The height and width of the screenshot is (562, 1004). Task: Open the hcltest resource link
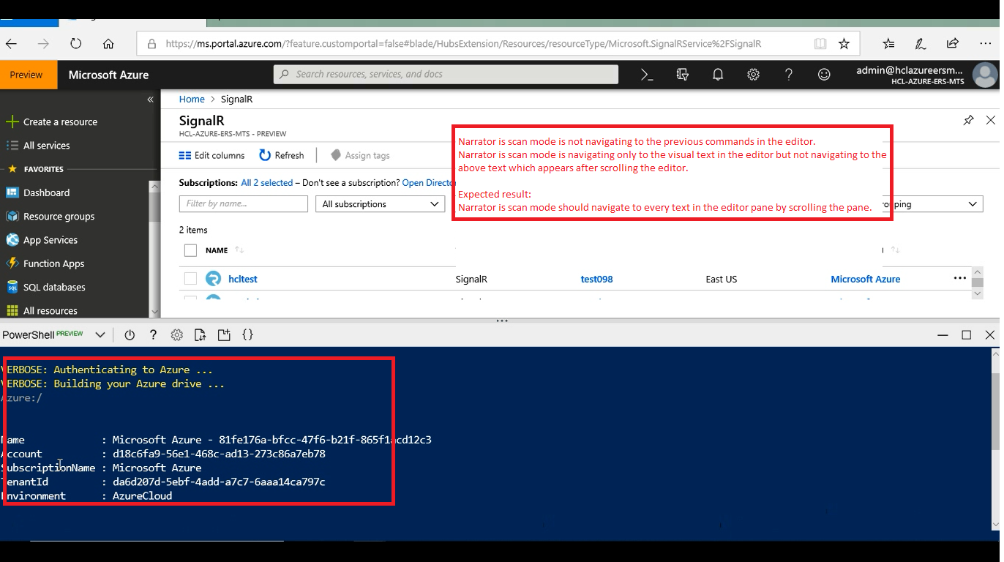tap(242, 278)
